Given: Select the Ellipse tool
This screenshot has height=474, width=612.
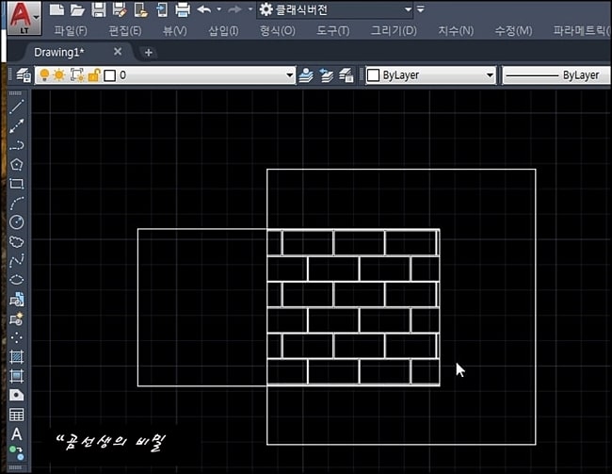Looking at the screenshot, I should [x=16, y=280].
